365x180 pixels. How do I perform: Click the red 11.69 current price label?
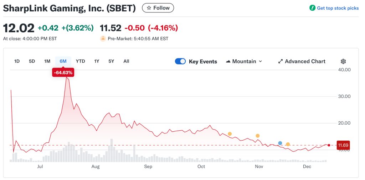[x=343, y=145]
